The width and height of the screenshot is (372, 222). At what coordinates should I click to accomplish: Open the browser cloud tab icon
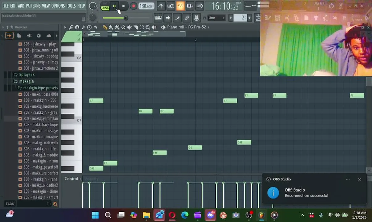coord(49,36)
